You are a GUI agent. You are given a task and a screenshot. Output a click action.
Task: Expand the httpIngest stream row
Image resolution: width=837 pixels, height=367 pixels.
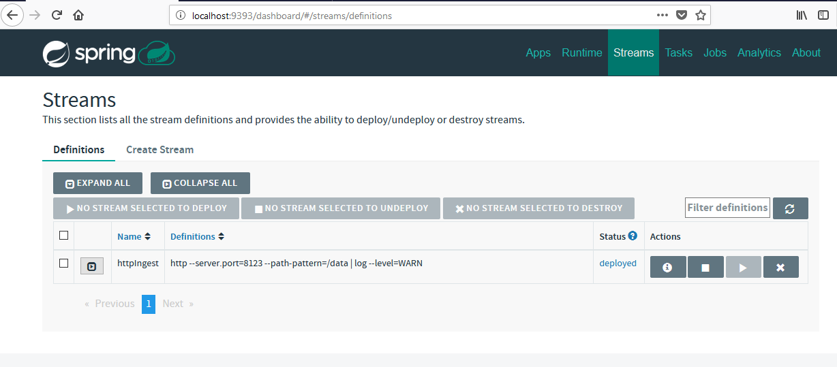tap(92, 266)
